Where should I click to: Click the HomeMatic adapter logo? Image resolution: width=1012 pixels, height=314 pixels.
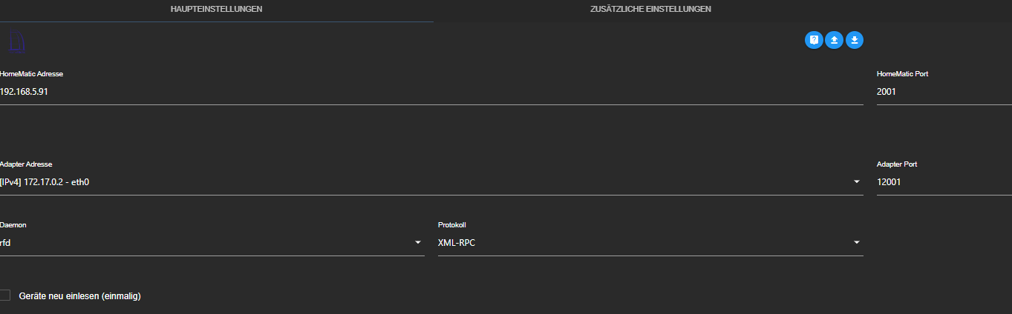coord(16,41)
